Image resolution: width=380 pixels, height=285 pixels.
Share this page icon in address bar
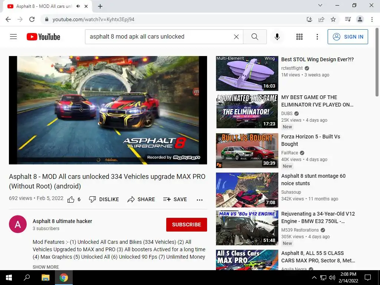[x=321, y=19]
